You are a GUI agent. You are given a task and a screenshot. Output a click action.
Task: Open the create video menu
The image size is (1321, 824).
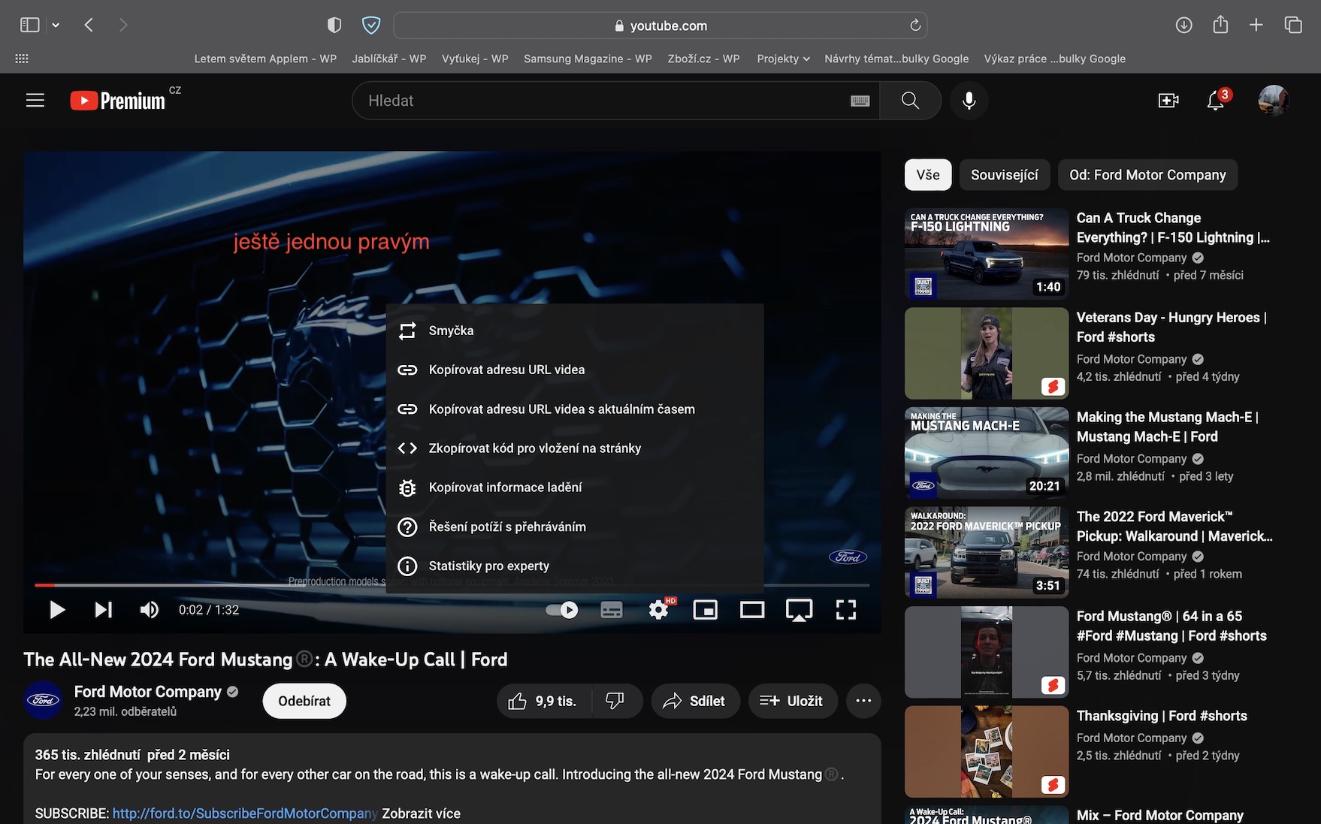tap(1168, 101)
